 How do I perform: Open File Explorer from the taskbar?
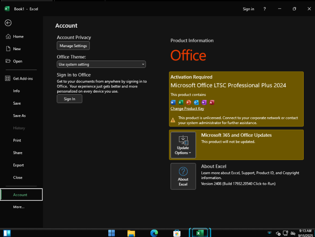(x=131, y=233)
